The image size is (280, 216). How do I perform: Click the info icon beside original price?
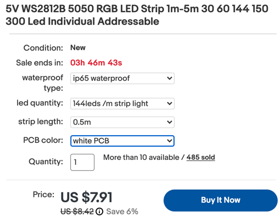pyautogui.click(x=99, y=212)
